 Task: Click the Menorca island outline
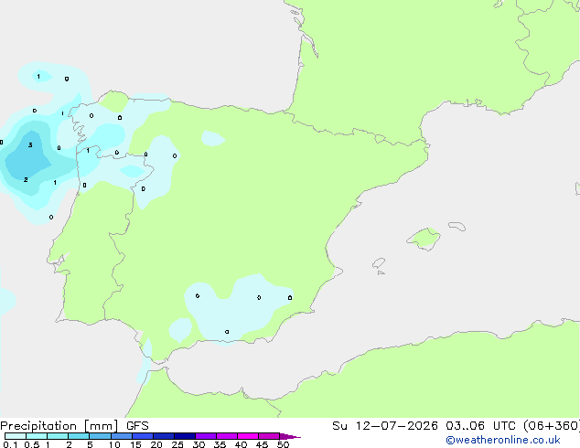456,226
